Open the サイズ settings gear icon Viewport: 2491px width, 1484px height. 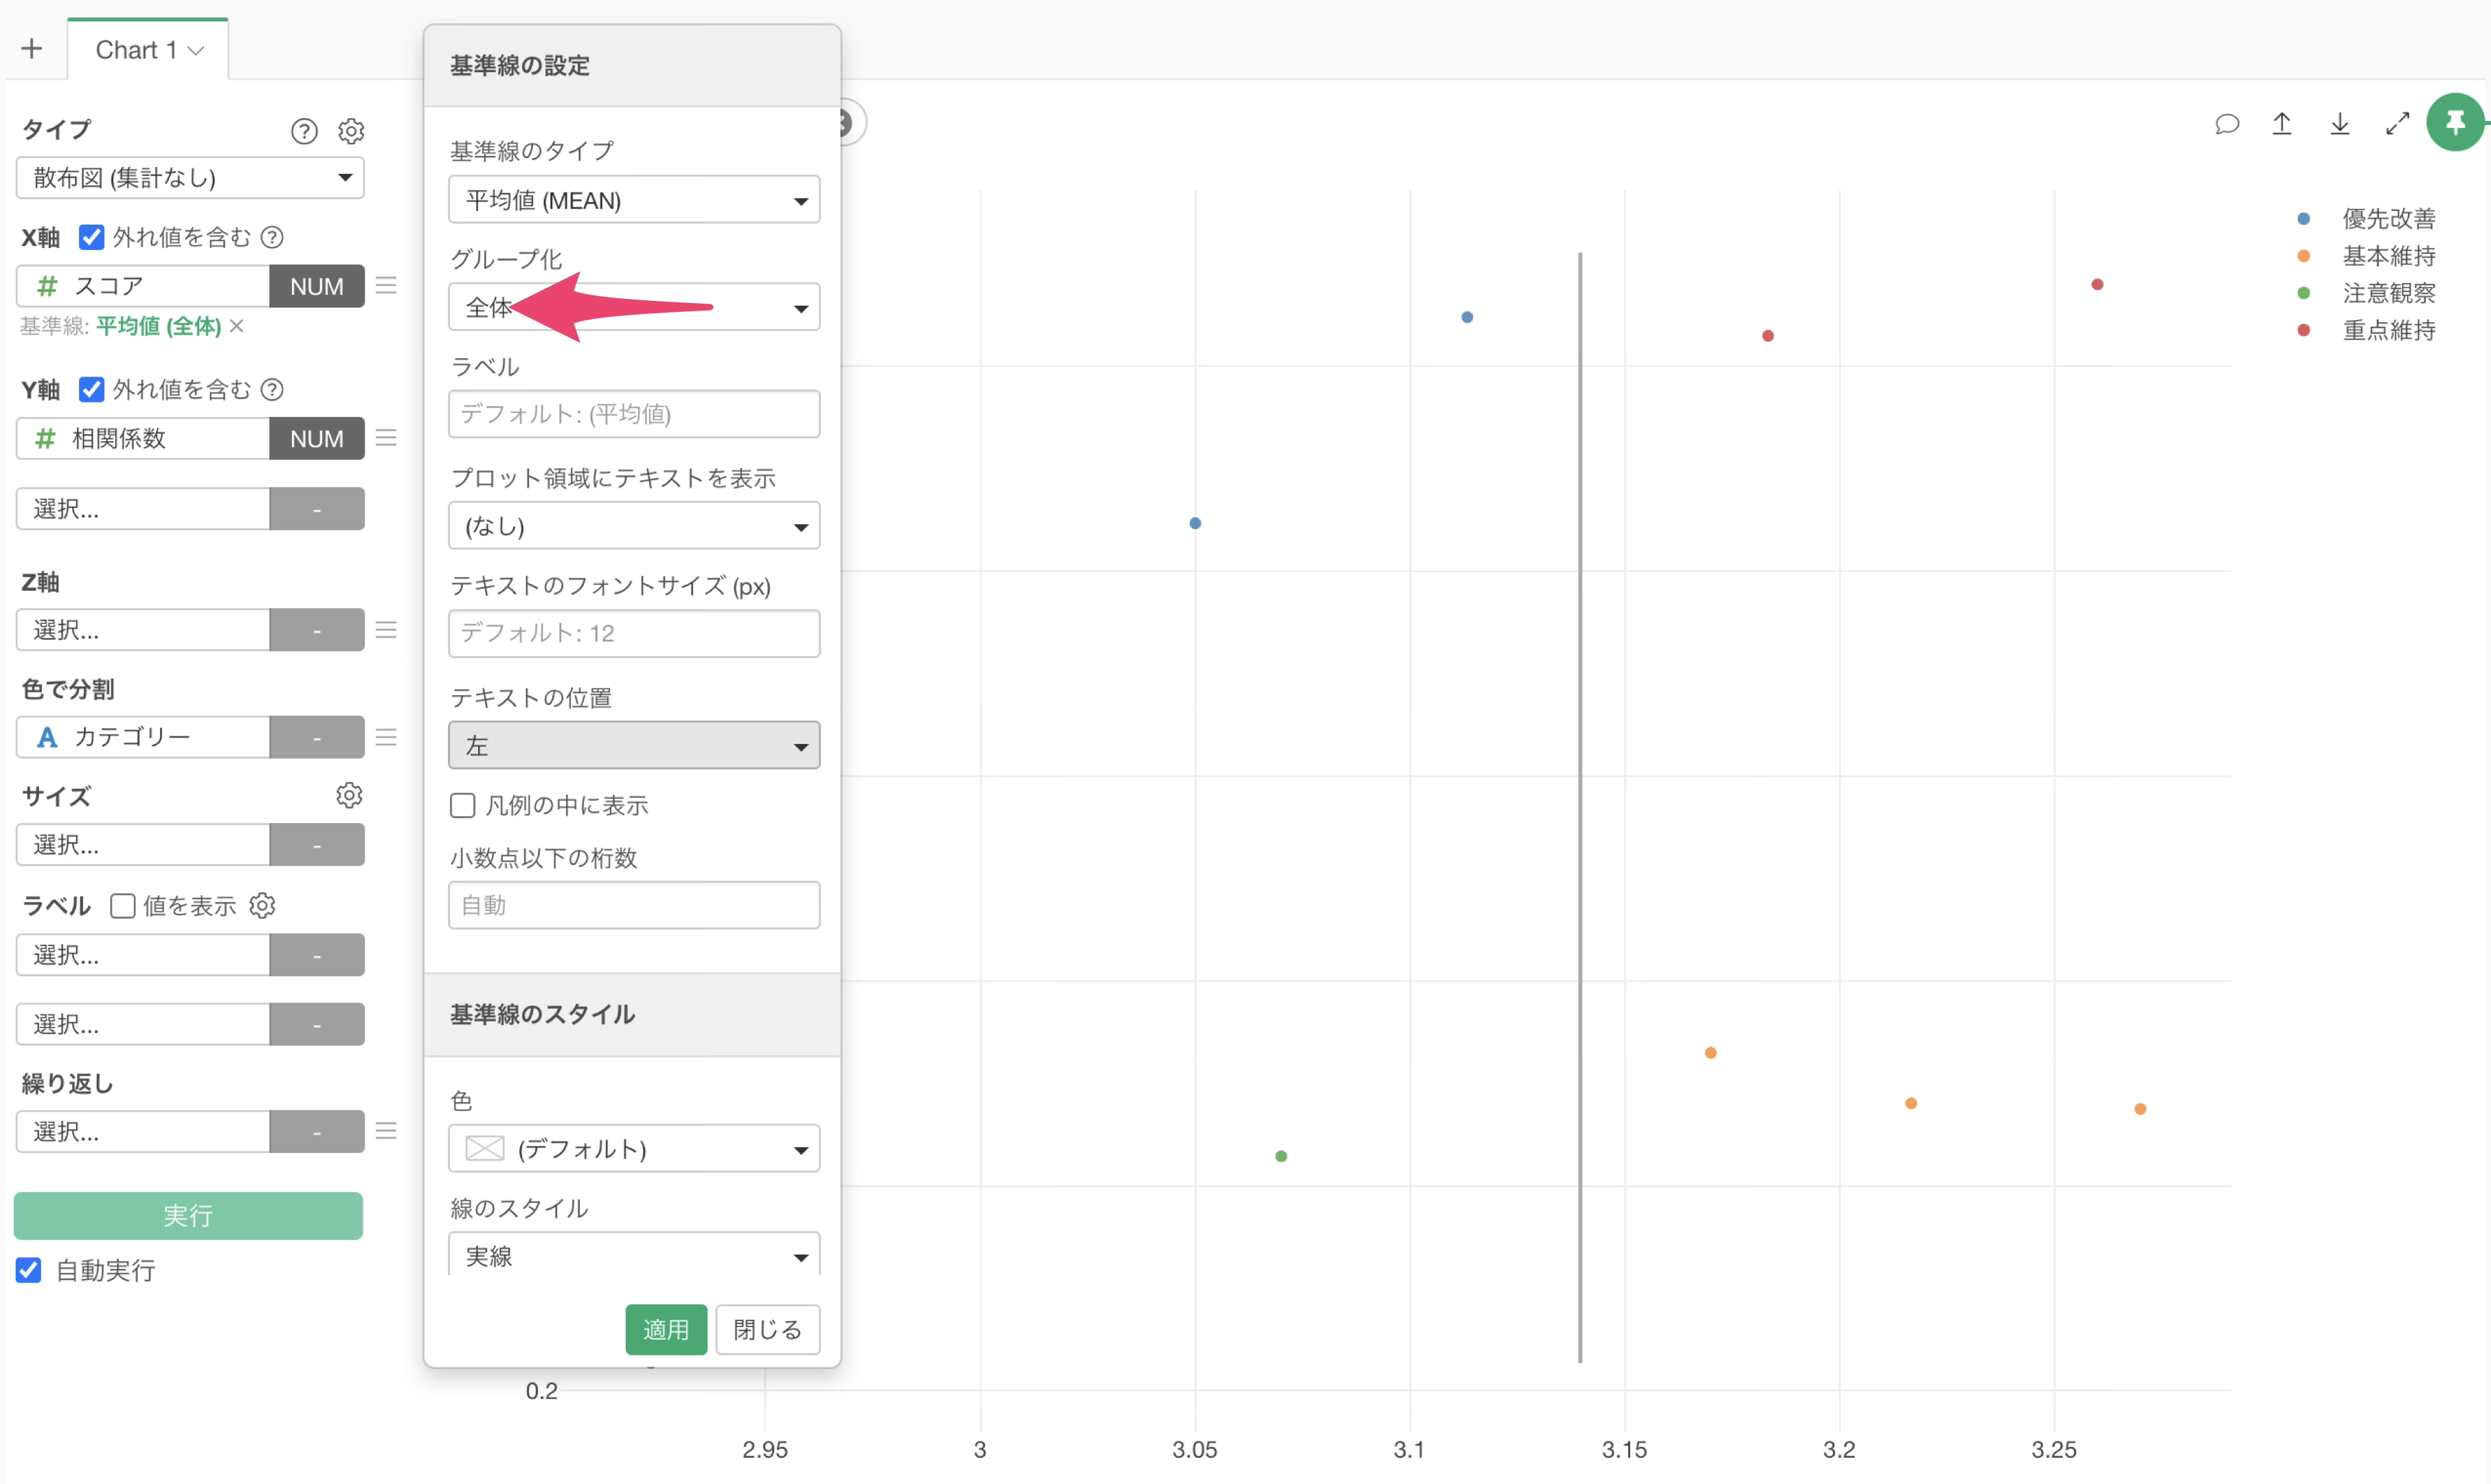349,795
